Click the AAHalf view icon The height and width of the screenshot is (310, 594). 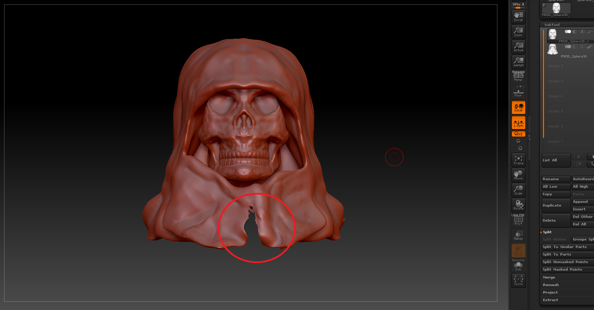click(x=518, y=62)
